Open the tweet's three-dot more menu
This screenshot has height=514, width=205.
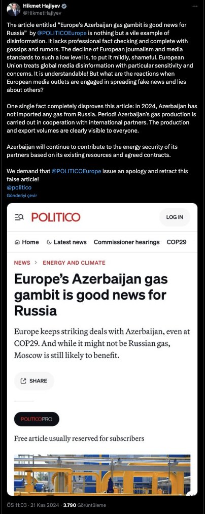coord(195,6)
